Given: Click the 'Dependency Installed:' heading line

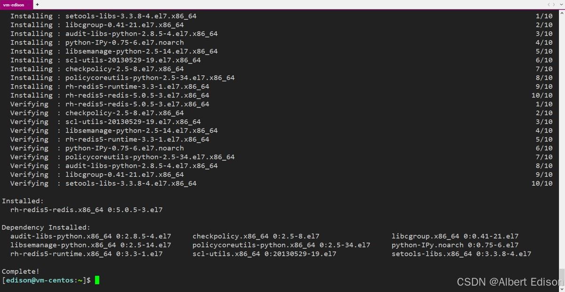Looking at the screenshot, I should [x=46, y=227].
